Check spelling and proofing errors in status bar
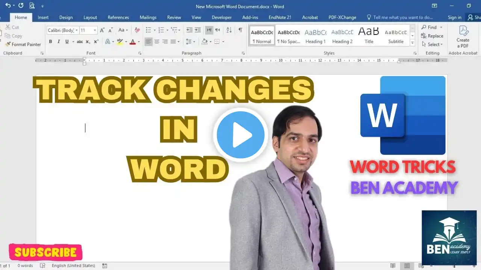Image resolution: width=481 pixels, height=270 pixels. point(42,266)
